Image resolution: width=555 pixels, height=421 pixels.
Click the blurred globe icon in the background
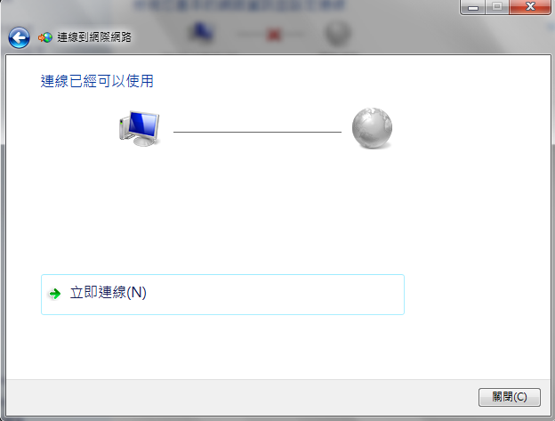pos(338,34)
